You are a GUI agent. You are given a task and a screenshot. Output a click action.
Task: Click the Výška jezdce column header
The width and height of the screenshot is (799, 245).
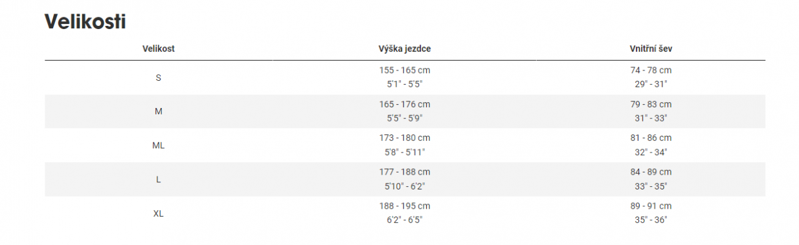point(405,48)
